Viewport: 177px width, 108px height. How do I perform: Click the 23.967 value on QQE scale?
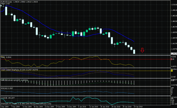pos(174,77)
